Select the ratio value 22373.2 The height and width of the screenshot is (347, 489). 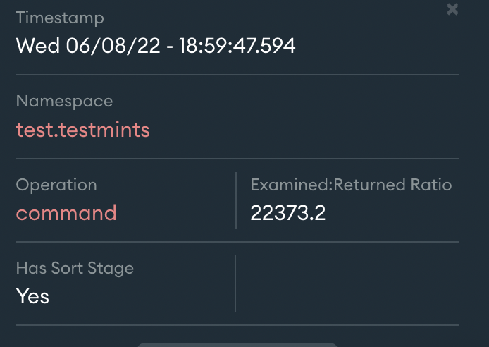tap(287, 213)
